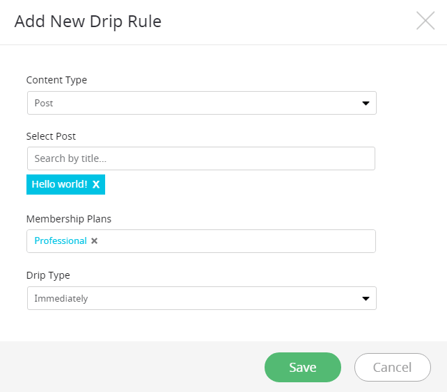The image size is (447, 392).
Task: Save the new drip rule
Action: (x=303, y=367)
